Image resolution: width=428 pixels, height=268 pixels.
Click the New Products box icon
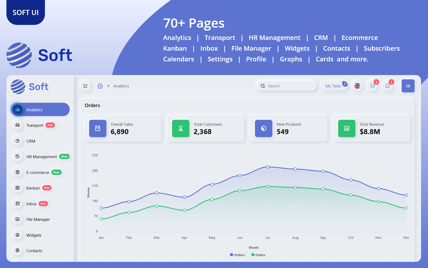263,128
